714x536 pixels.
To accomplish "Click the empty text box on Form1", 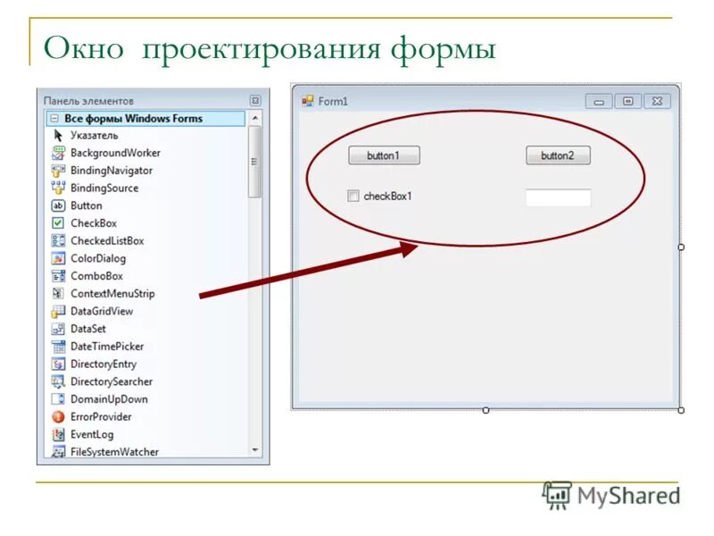I will 559,197.
